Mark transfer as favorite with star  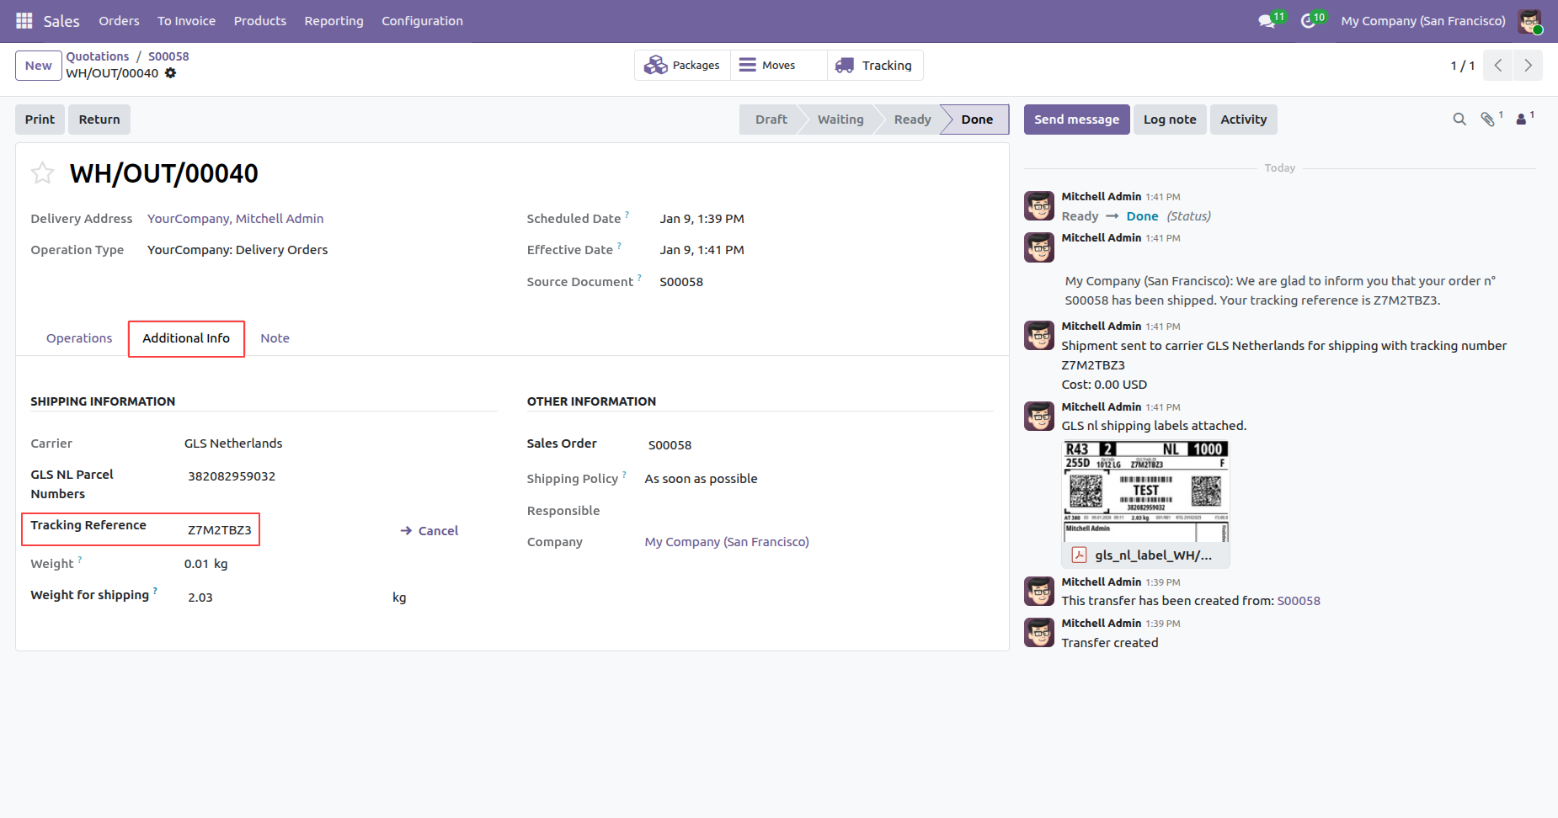pos(42,173)
